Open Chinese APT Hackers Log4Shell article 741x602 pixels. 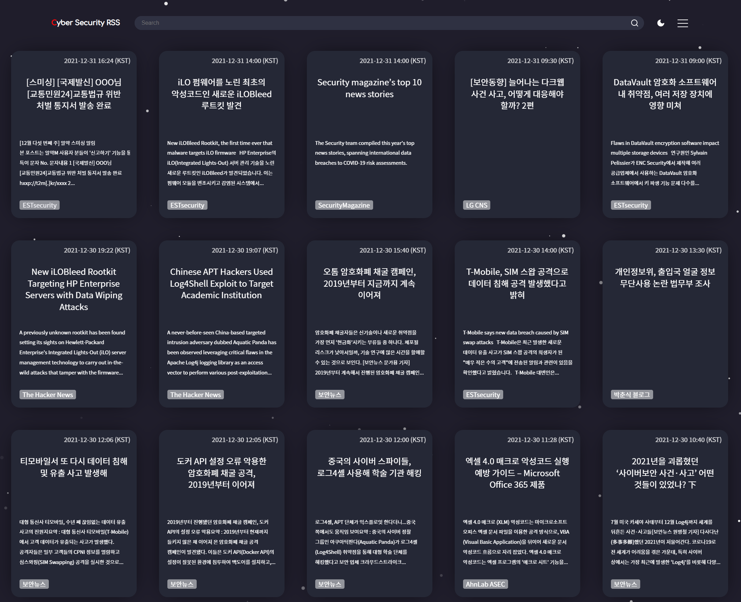pyautogui.click(x=221, y=283)
